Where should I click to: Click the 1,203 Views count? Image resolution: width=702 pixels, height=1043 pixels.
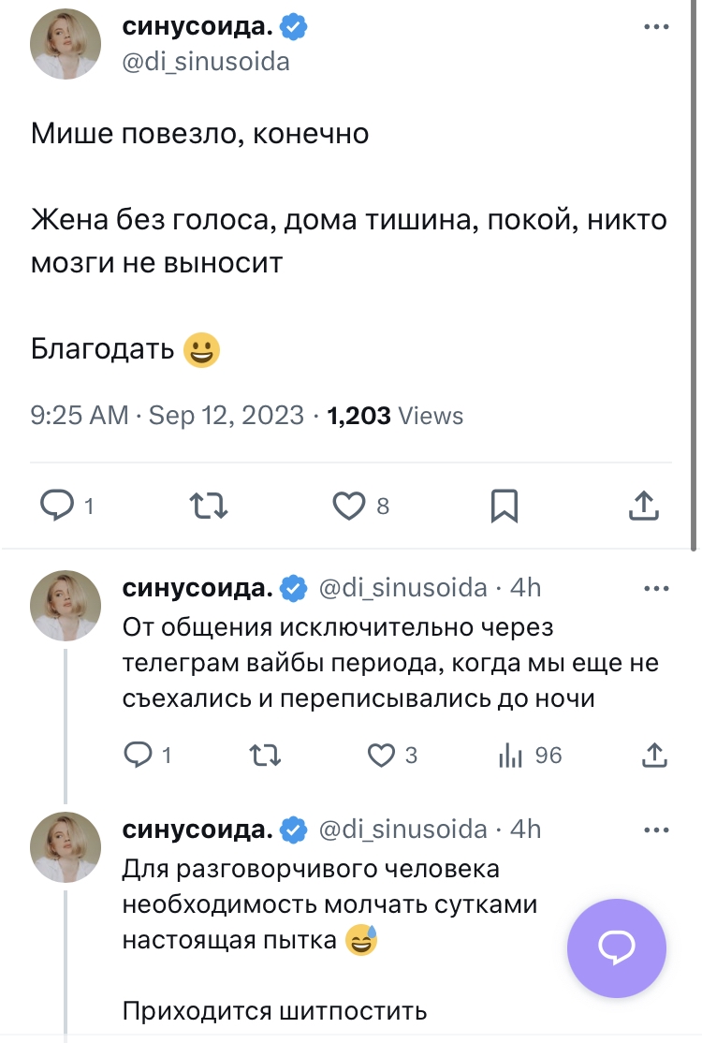[x=395, y=416]
